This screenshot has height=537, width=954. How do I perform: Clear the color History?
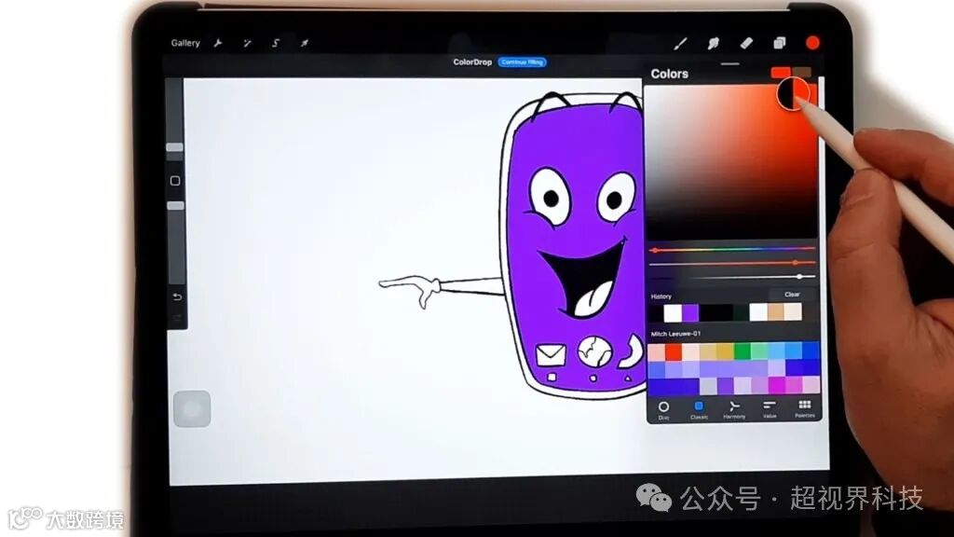792,295
